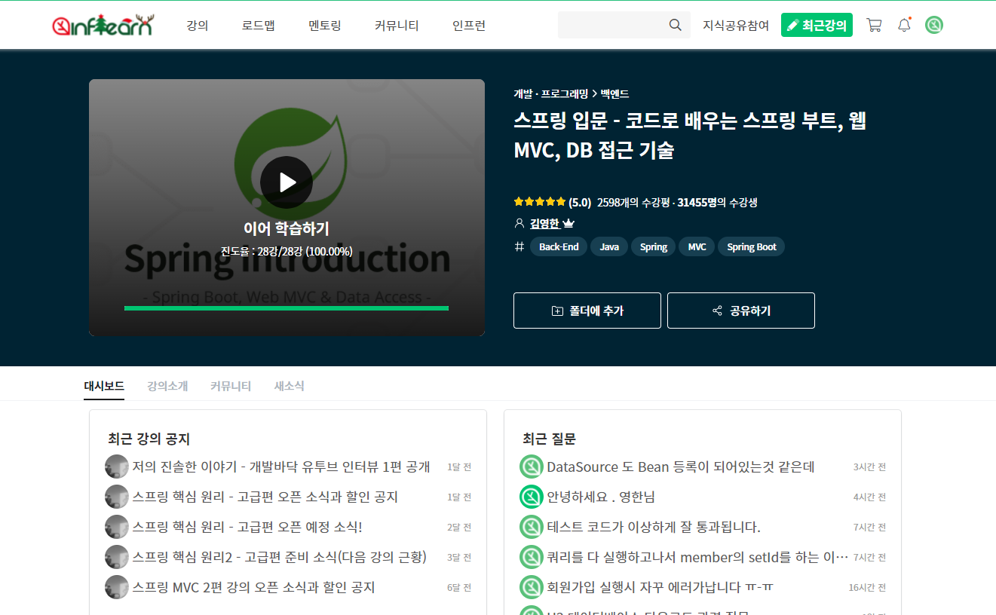Click avatar beside 스프링 핵심 원리2 notice
996x615 pixels.
(117, 557)
